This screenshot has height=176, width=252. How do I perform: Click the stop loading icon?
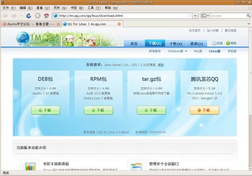tap(37, 16)
